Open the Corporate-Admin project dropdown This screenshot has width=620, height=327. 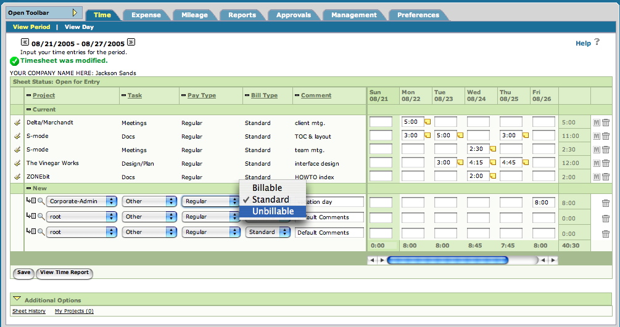pyautogui.click(x=81, y=201)
